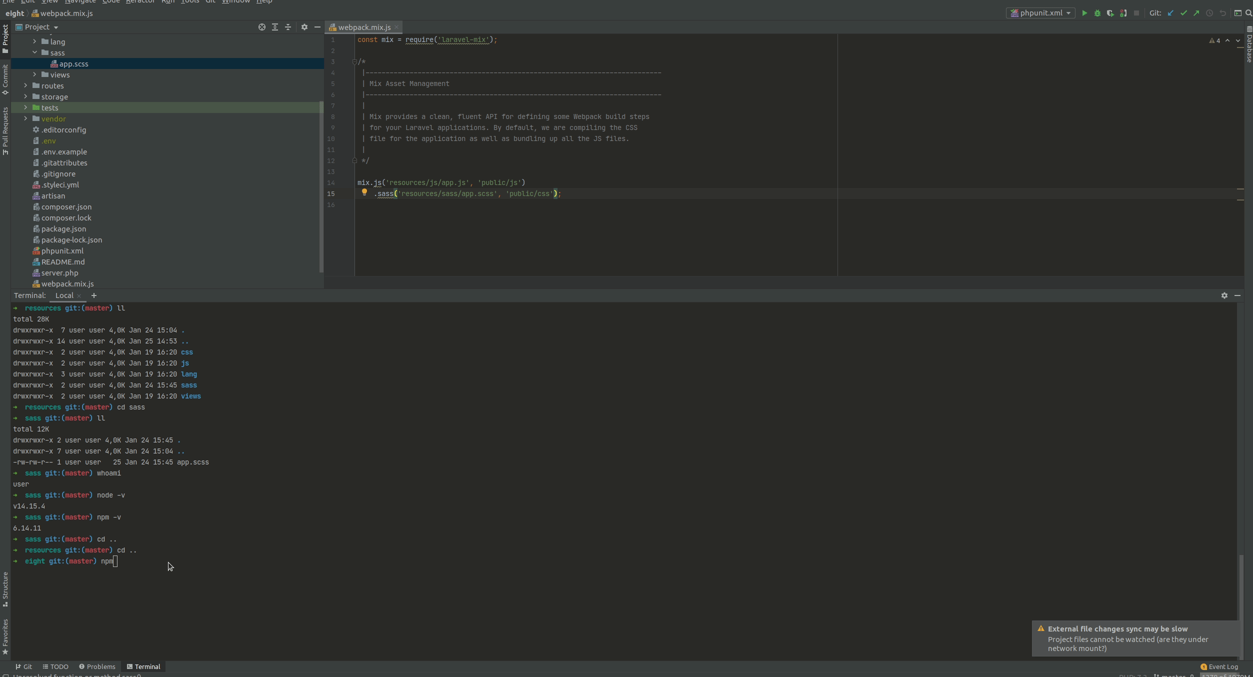Start debugging with the bug icon
This screenshot has height=677, width=1253.
click(x=1096, y=13)
